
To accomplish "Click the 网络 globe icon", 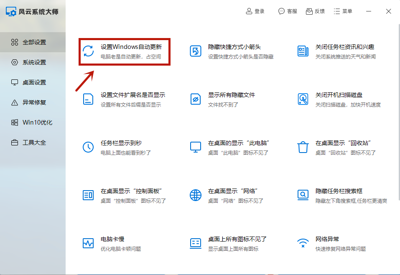I will pos(196,195).
